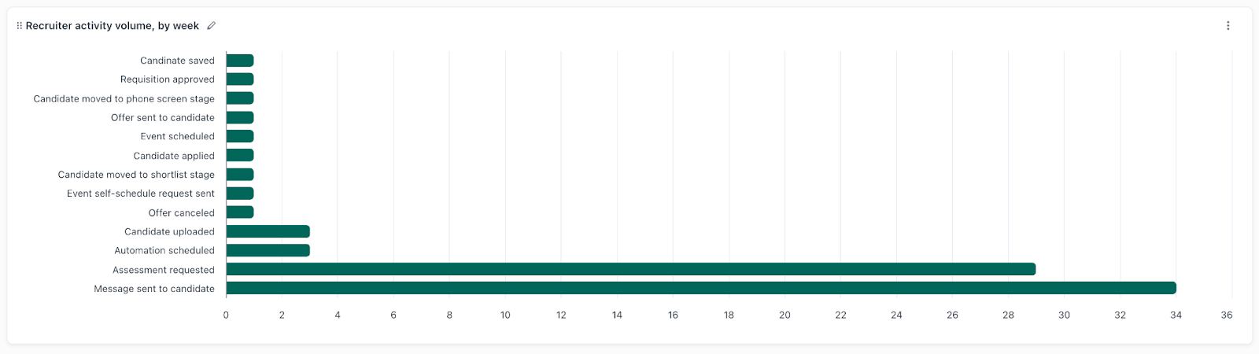1259x354 pixels.
Task: Click the 'Requisition approved' bar
Action: coord(240,79)
